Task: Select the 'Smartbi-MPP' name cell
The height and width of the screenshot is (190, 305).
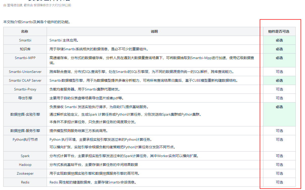Action: coord(25,60)
